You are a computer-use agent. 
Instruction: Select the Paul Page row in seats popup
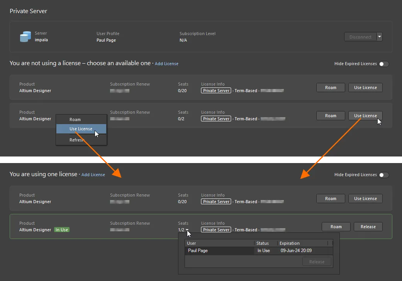click(x=259, y=251)
